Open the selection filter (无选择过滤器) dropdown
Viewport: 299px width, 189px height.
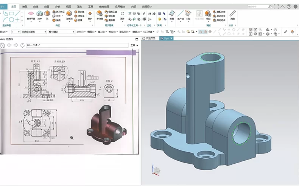(x=34, y=32)
